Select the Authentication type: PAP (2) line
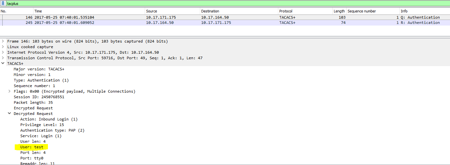450x165 pixels. [53, 130]
